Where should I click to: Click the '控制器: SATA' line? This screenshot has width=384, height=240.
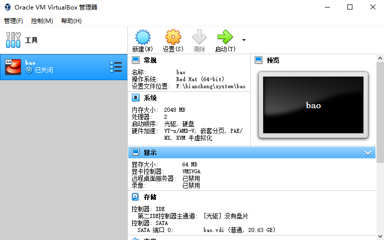149,223
